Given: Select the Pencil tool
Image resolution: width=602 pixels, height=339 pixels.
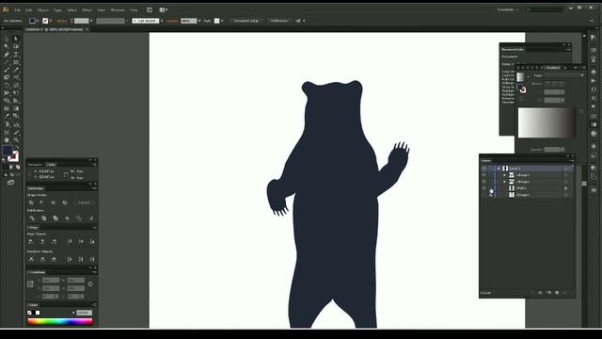Looking at the screenshot, I should pyautogui.click(x=16, y=70).
